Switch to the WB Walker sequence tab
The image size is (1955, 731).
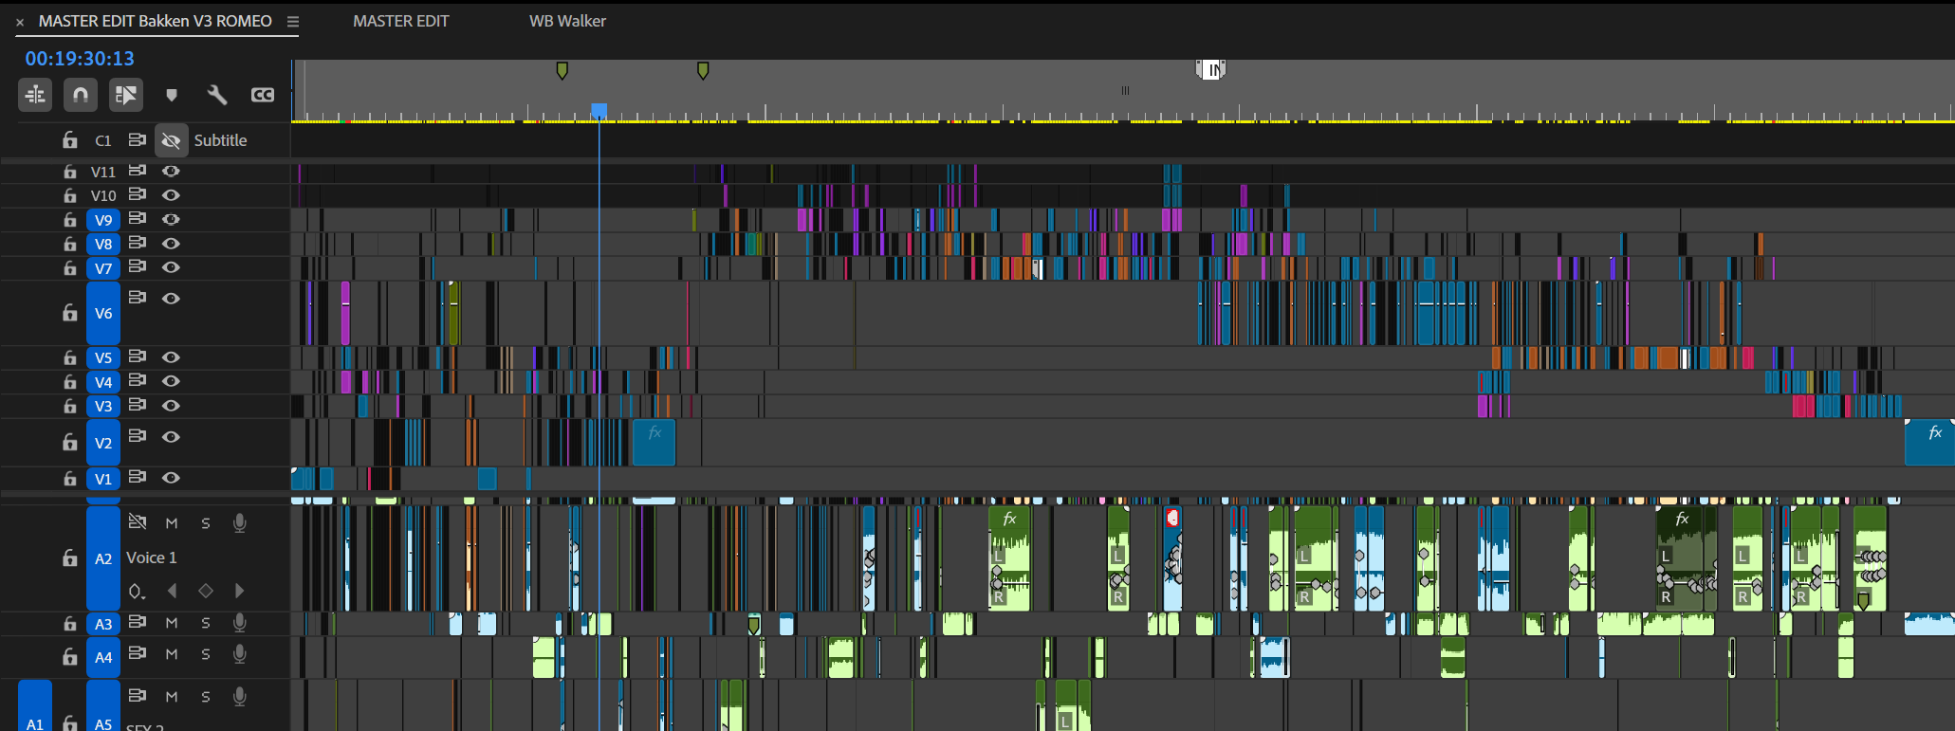coord(567,21)
